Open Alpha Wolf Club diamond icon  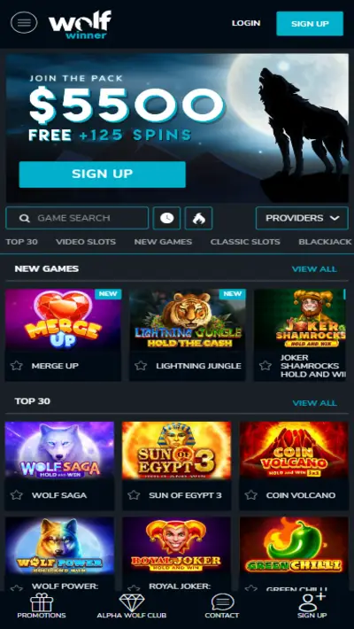point(132,602)
